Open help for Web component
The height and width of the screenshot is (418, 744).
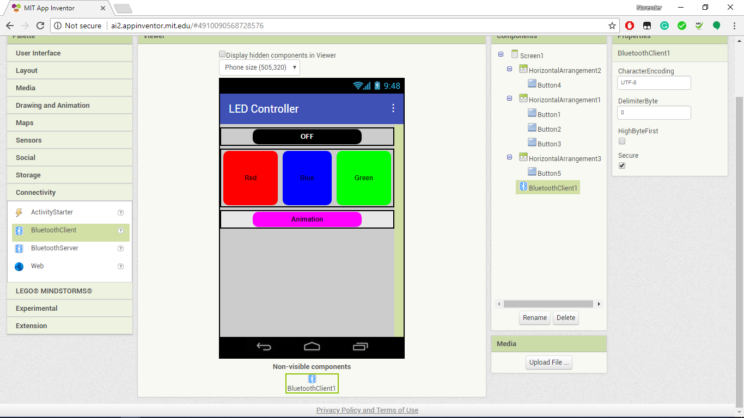click(x=121, y=267)
